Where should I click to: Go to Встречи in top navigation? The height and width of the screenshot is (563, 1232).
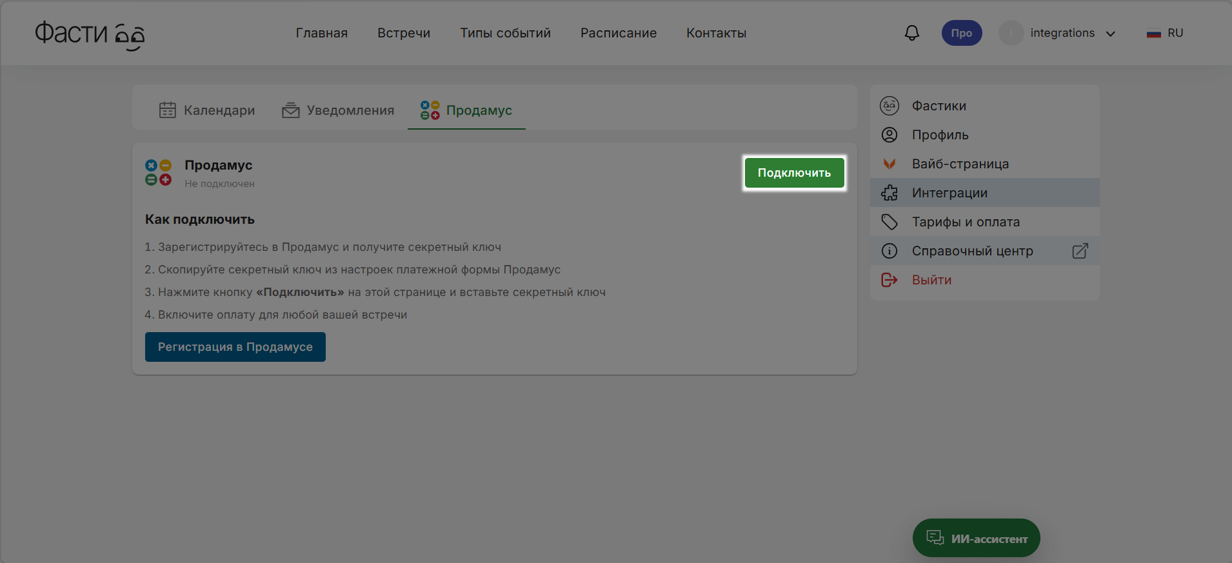tap(404, 33)
